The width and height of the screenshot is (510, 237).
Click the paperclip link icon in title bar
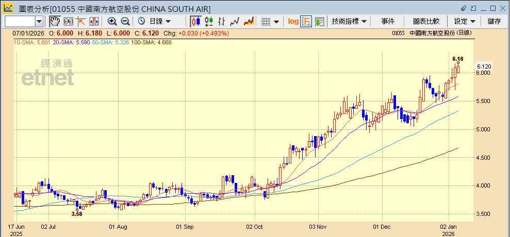pos(464,8)
